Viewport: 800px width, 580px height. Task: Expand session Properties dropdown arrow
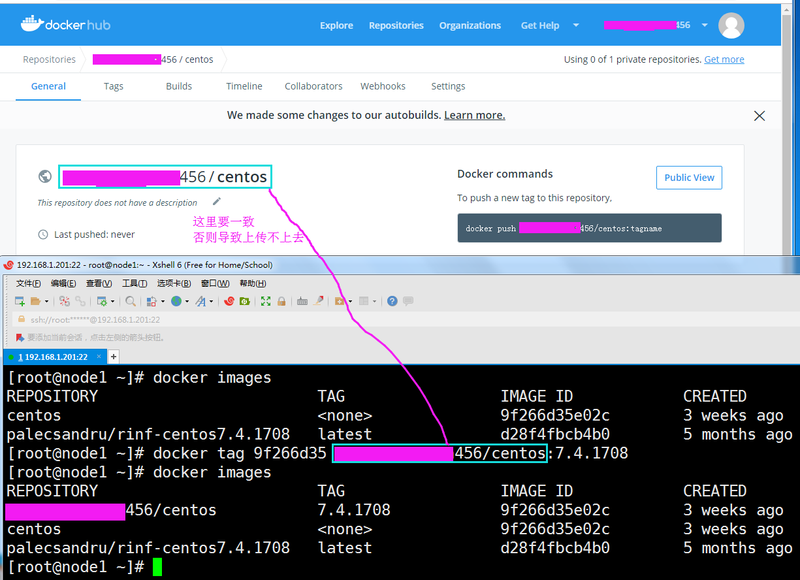112,302
